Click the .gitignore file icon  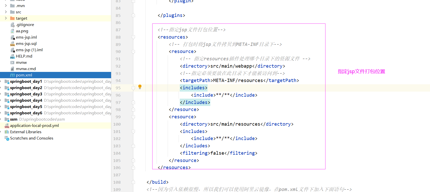(x=12, y=25)
